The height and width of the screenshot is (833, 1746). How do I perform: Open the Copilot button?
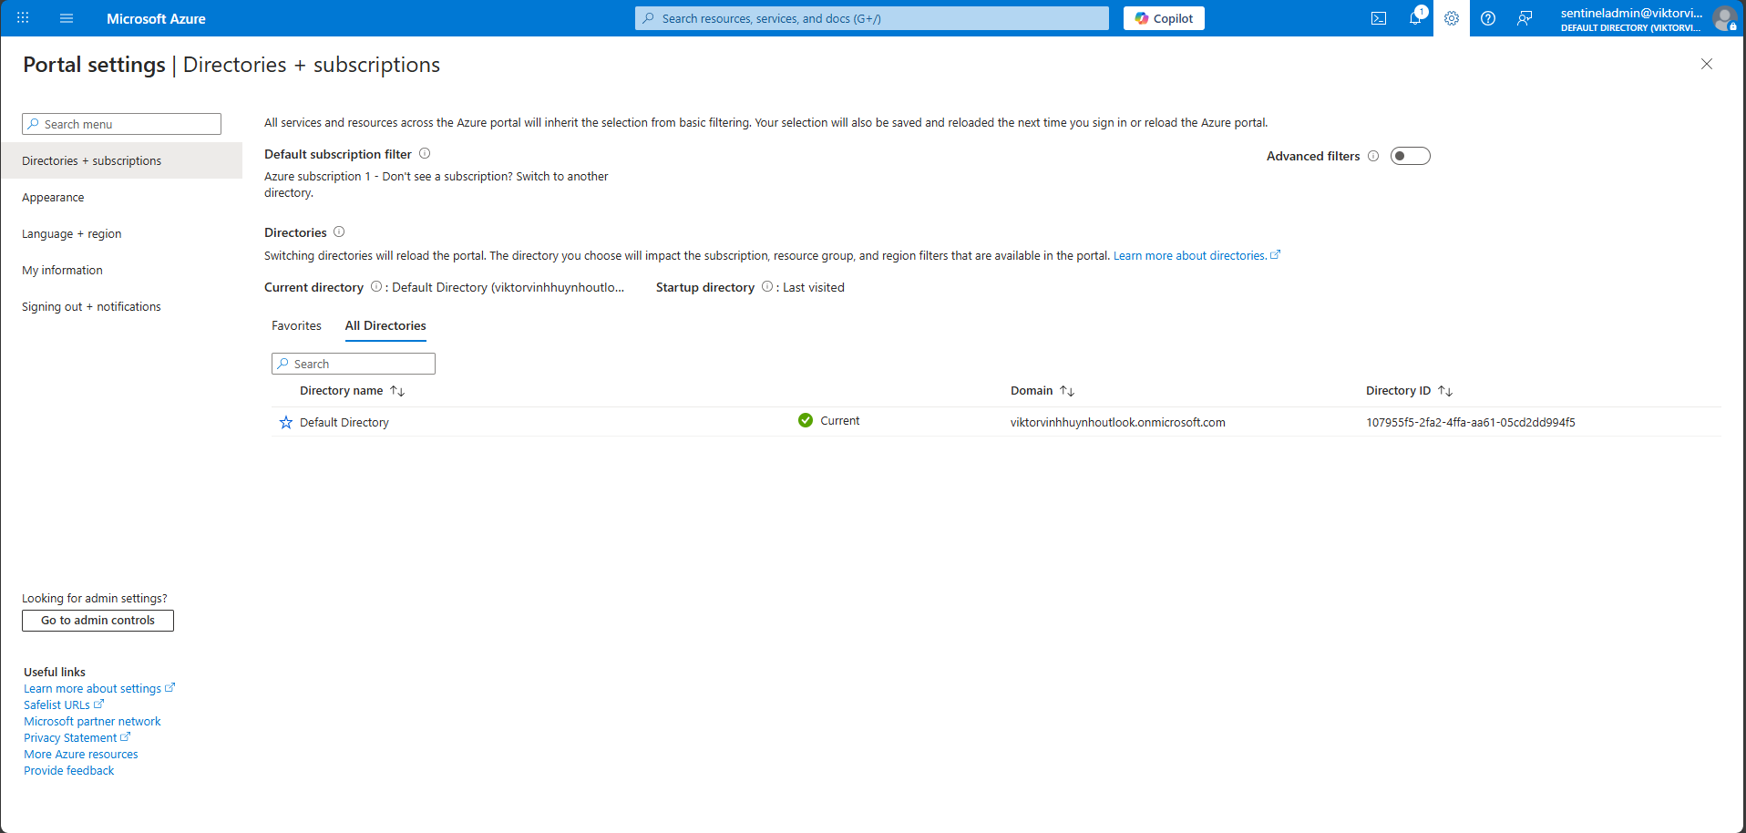(1164, 18)
